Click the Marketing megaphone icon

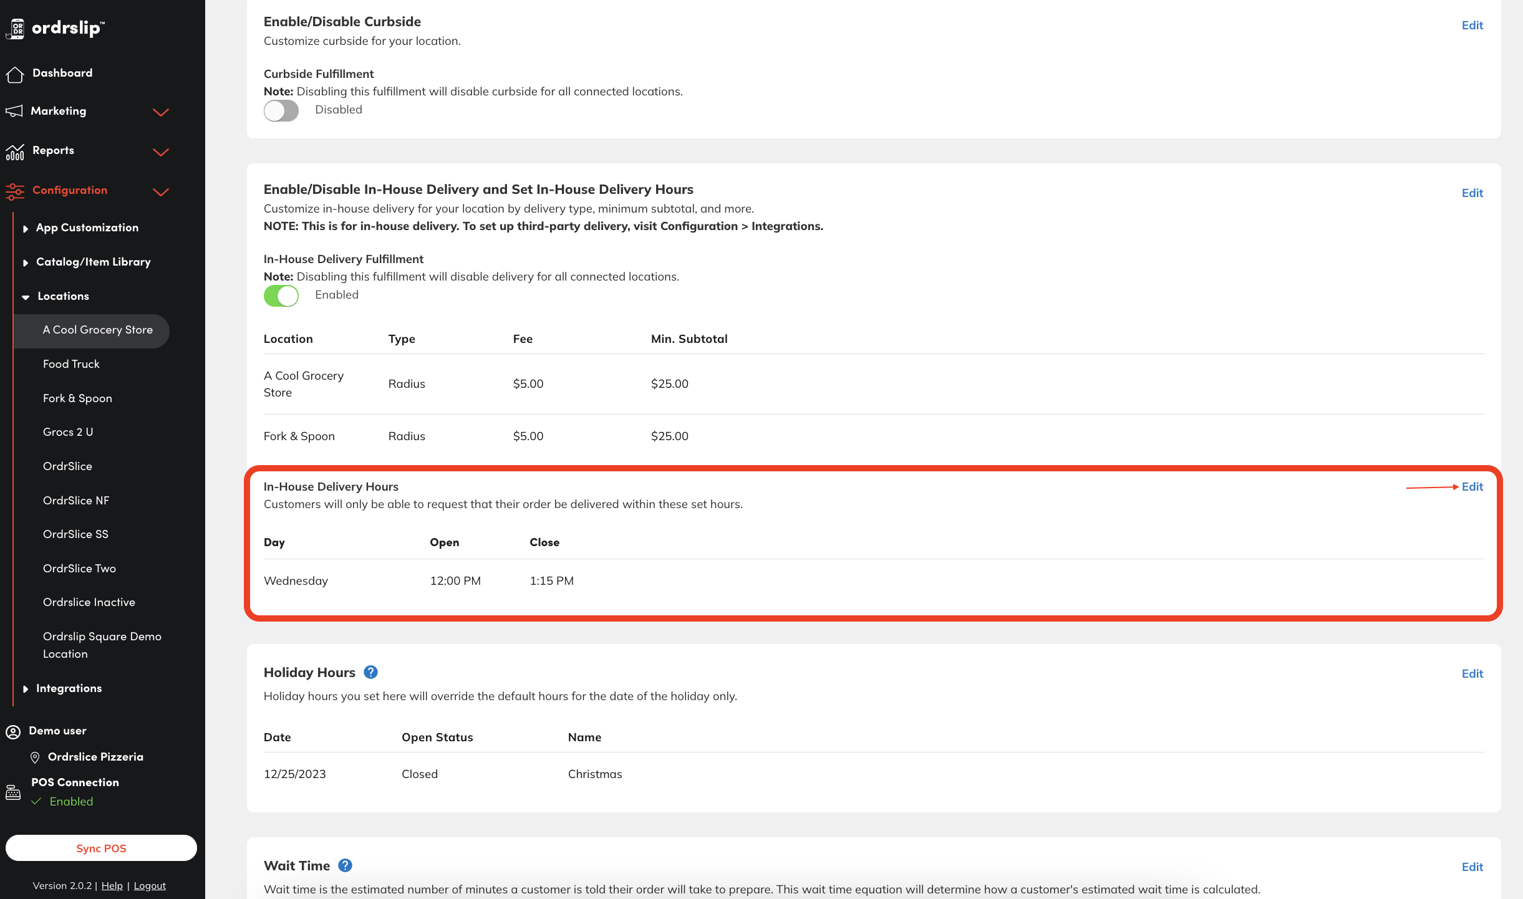[x=14, y=111]
